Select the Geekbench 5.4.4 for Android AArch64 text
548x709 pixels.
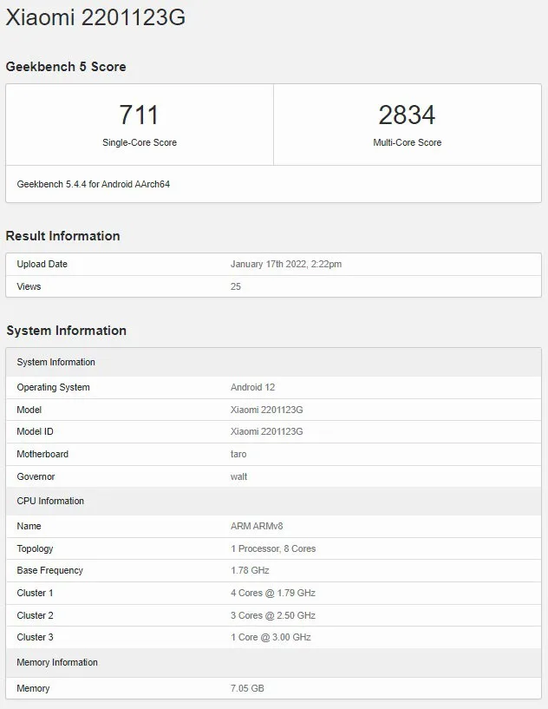click(x=93, y=184)
